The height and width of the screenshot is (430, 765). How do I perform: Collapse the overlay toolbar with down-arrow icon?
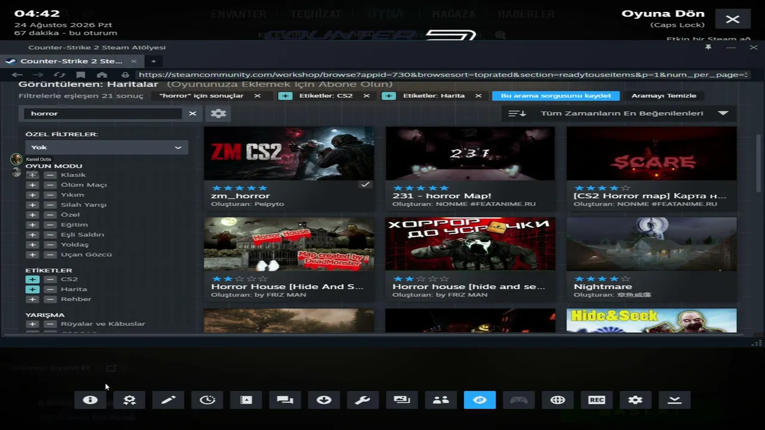point(675,400)
